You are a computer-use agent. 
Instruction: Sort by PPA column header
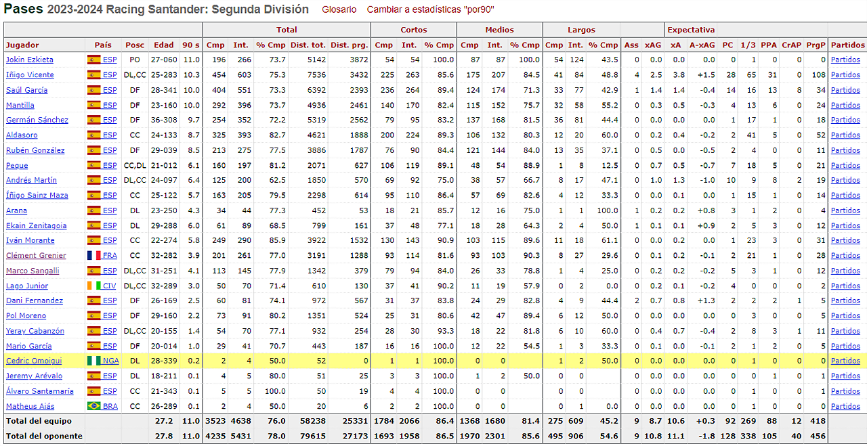pyautogui.click(x=769, y=45)
